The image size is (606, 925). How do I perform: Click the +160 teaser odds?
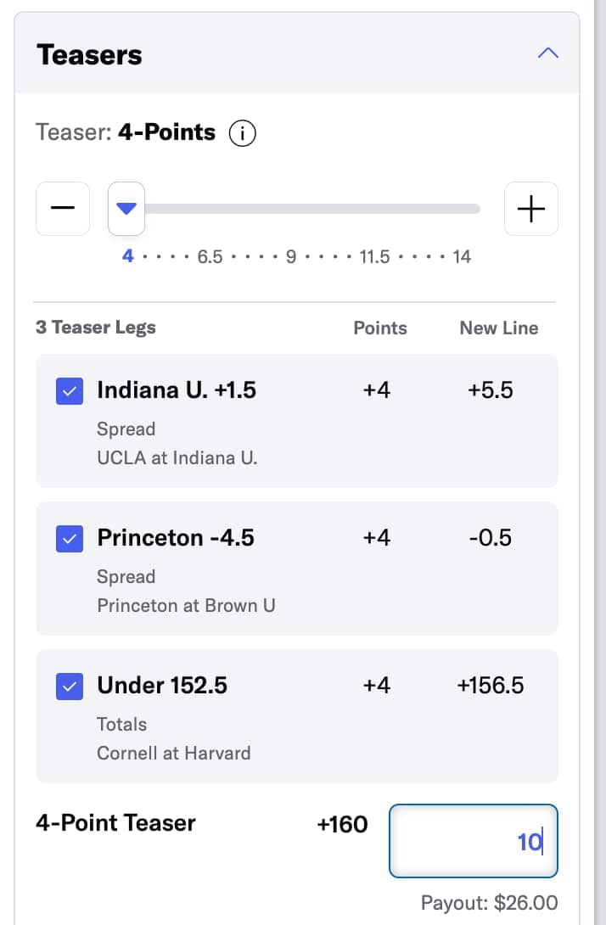[x=342, y=824]
